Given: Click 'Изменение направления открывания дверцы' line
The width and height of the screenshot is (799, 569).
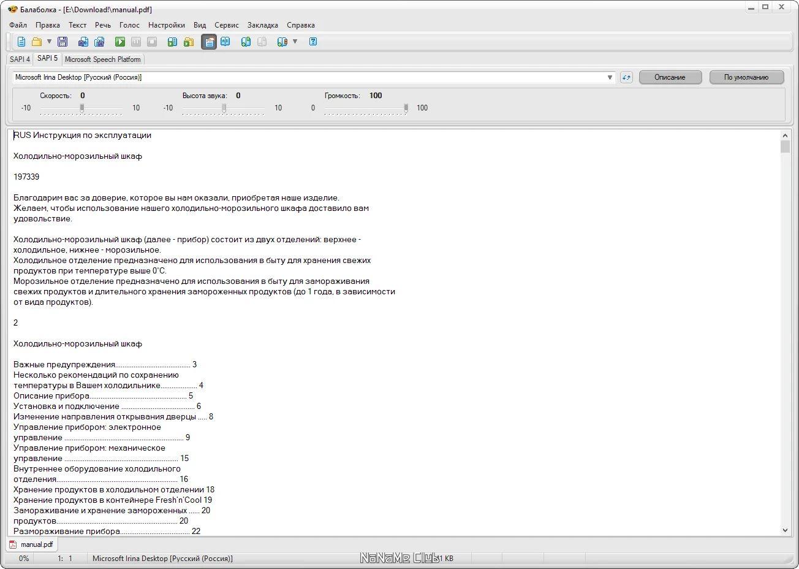Looking at the screenshot, I should (113, 417).
